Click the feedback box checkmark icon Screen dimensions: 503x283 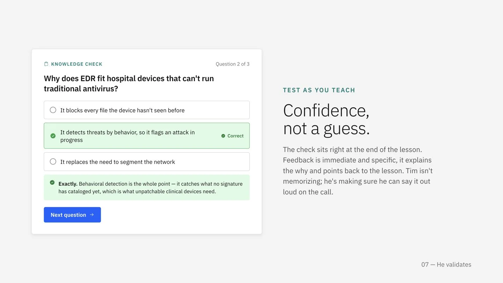52,182
